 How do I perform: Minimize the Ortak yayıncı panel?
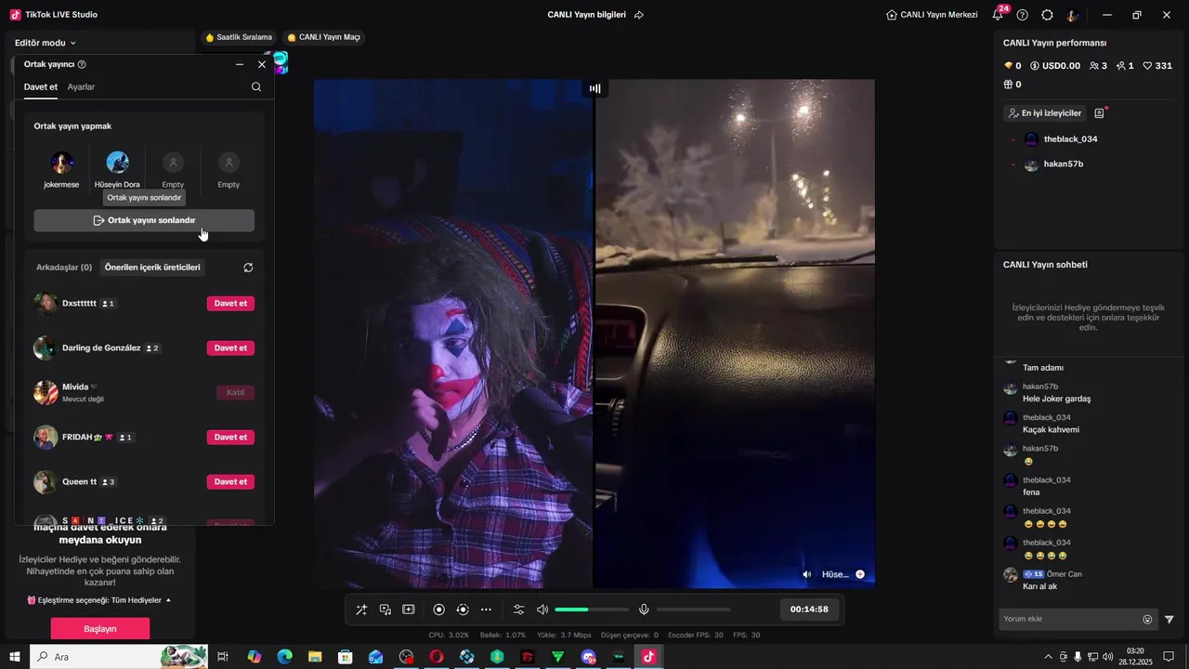[240, 64]
